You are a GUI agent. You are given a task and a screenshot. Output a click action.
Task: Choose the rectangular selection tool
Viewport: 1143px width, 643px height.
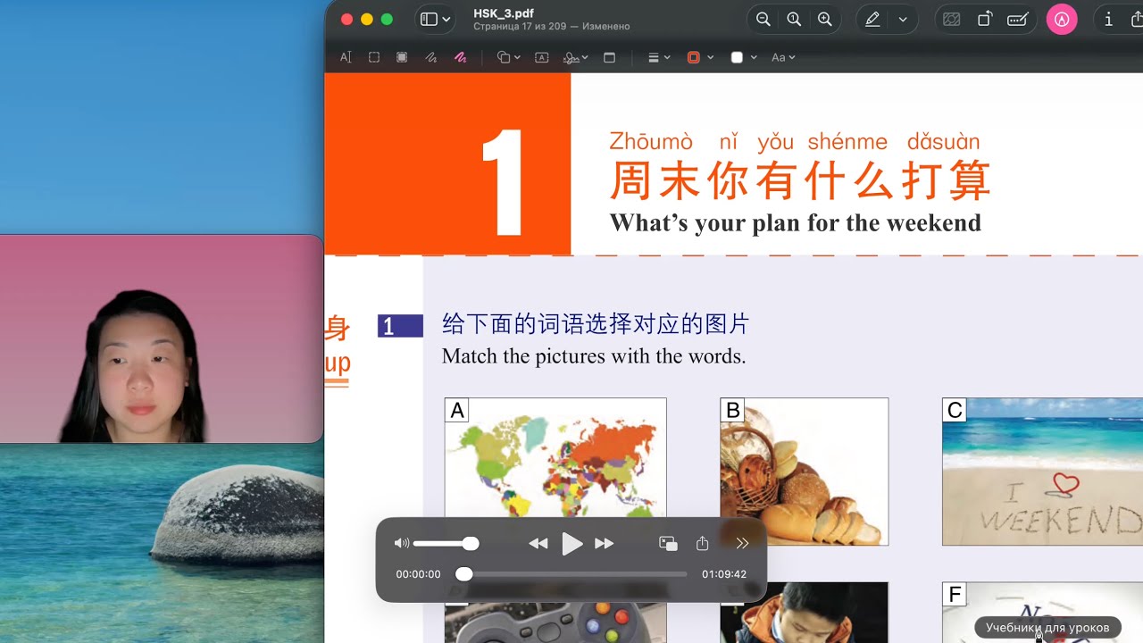(x=374, y=57)
